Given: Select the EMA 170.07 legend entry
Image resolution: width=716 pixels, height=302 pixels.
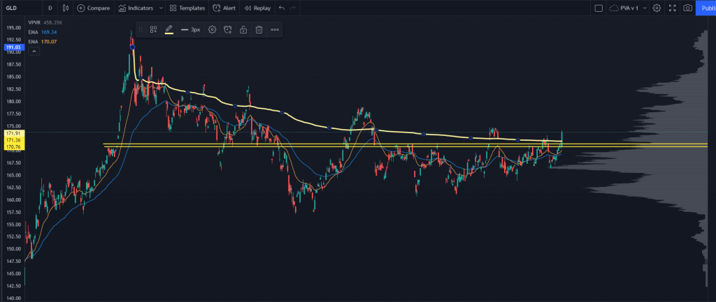Looking at the screenshot, I should tap(42, 41).
